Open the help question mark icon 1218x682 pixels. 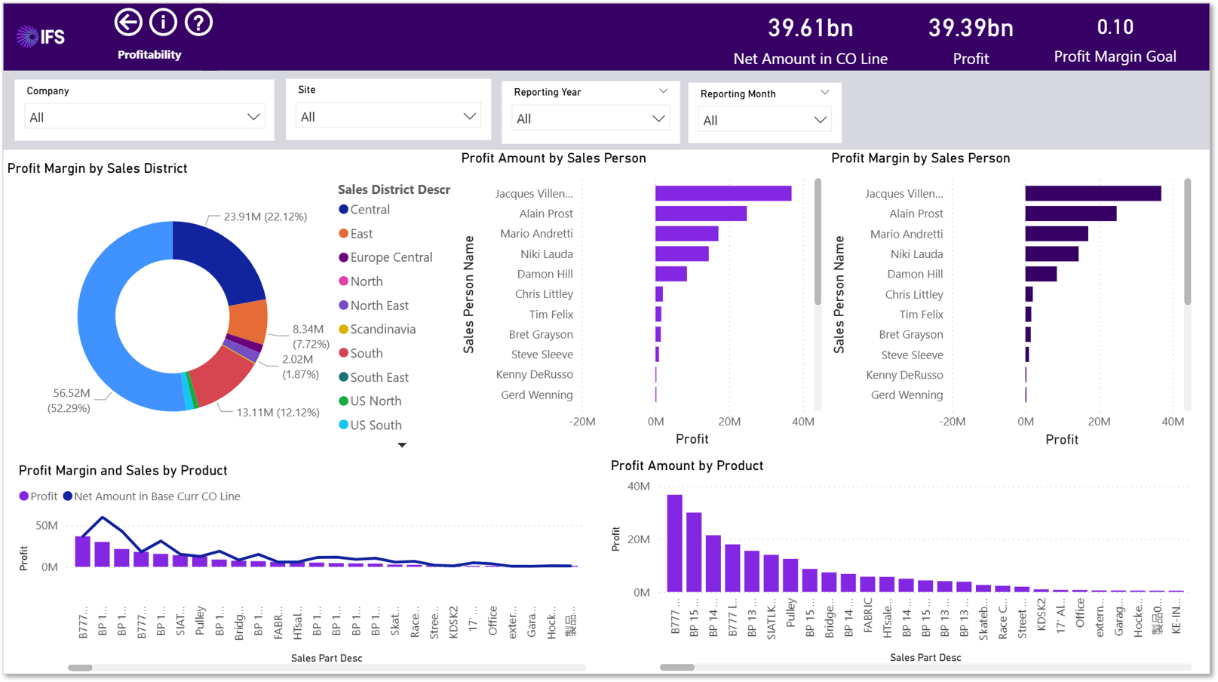coord(198,23)
